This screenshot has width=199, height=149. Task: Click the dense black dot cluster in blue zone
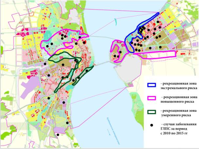coord(142,30)
